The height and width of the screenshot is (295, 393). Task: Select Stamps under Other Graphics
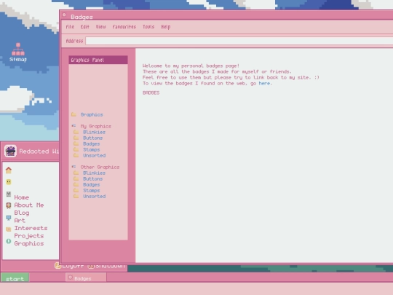(x=92, y=190)
